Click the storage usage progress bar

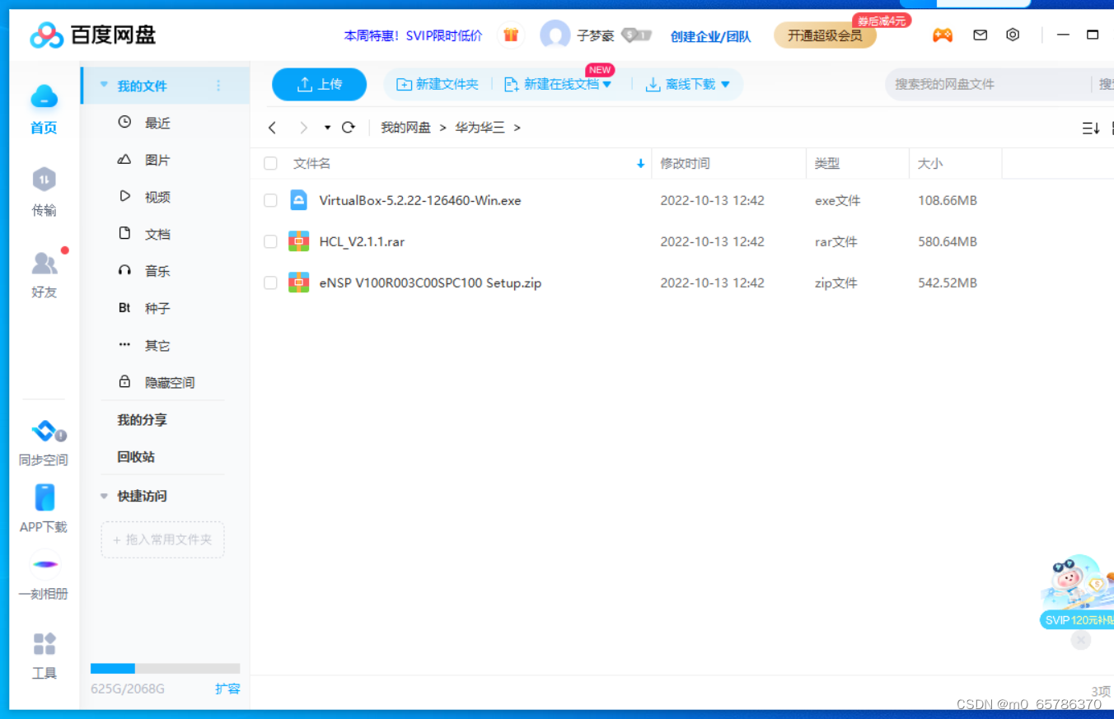coord(165,669)
